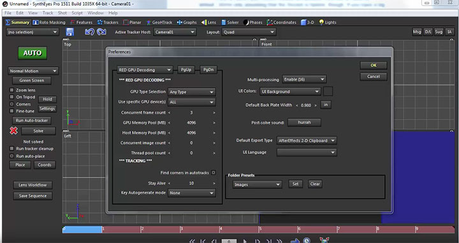Open Use specific GPU device(s) dropdown
This screenshot has height=243, width=459.
tap(191, 102)
